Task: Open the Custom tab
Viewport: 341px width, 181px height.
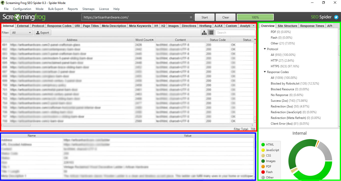Action: click(231, 26)
